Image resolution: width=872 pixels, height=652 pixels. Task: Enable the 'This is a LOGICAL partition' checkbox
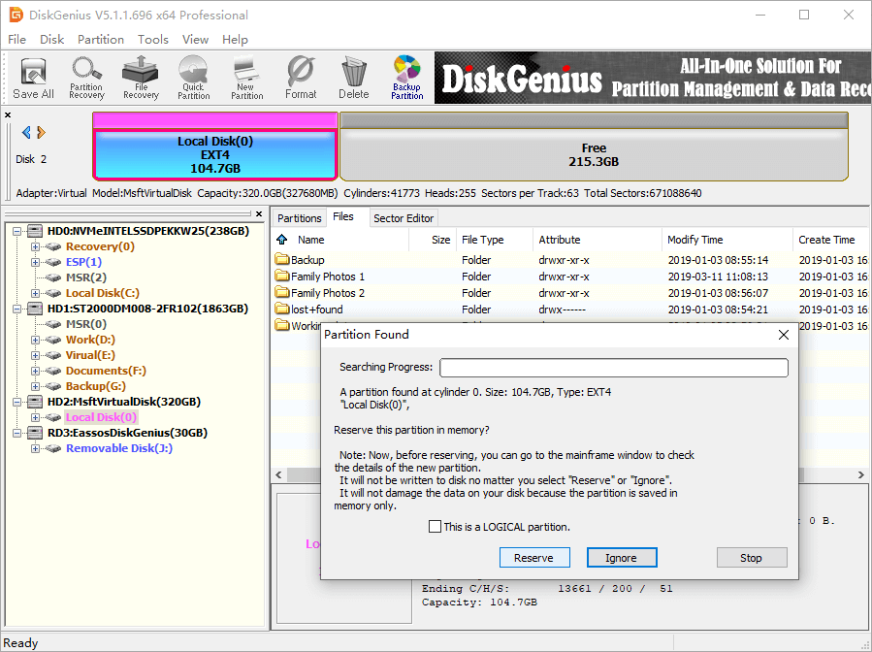click(x=435, y=527)
